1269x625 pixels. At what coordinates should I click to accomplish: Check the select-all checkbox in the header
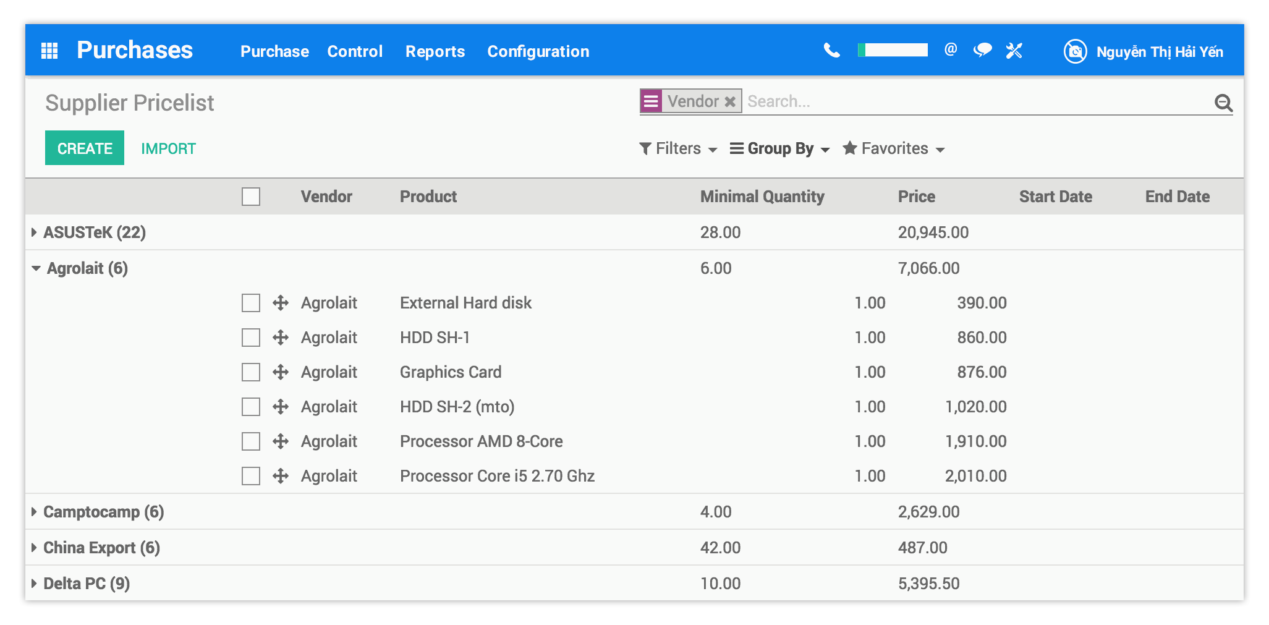(x=250, y=196)
